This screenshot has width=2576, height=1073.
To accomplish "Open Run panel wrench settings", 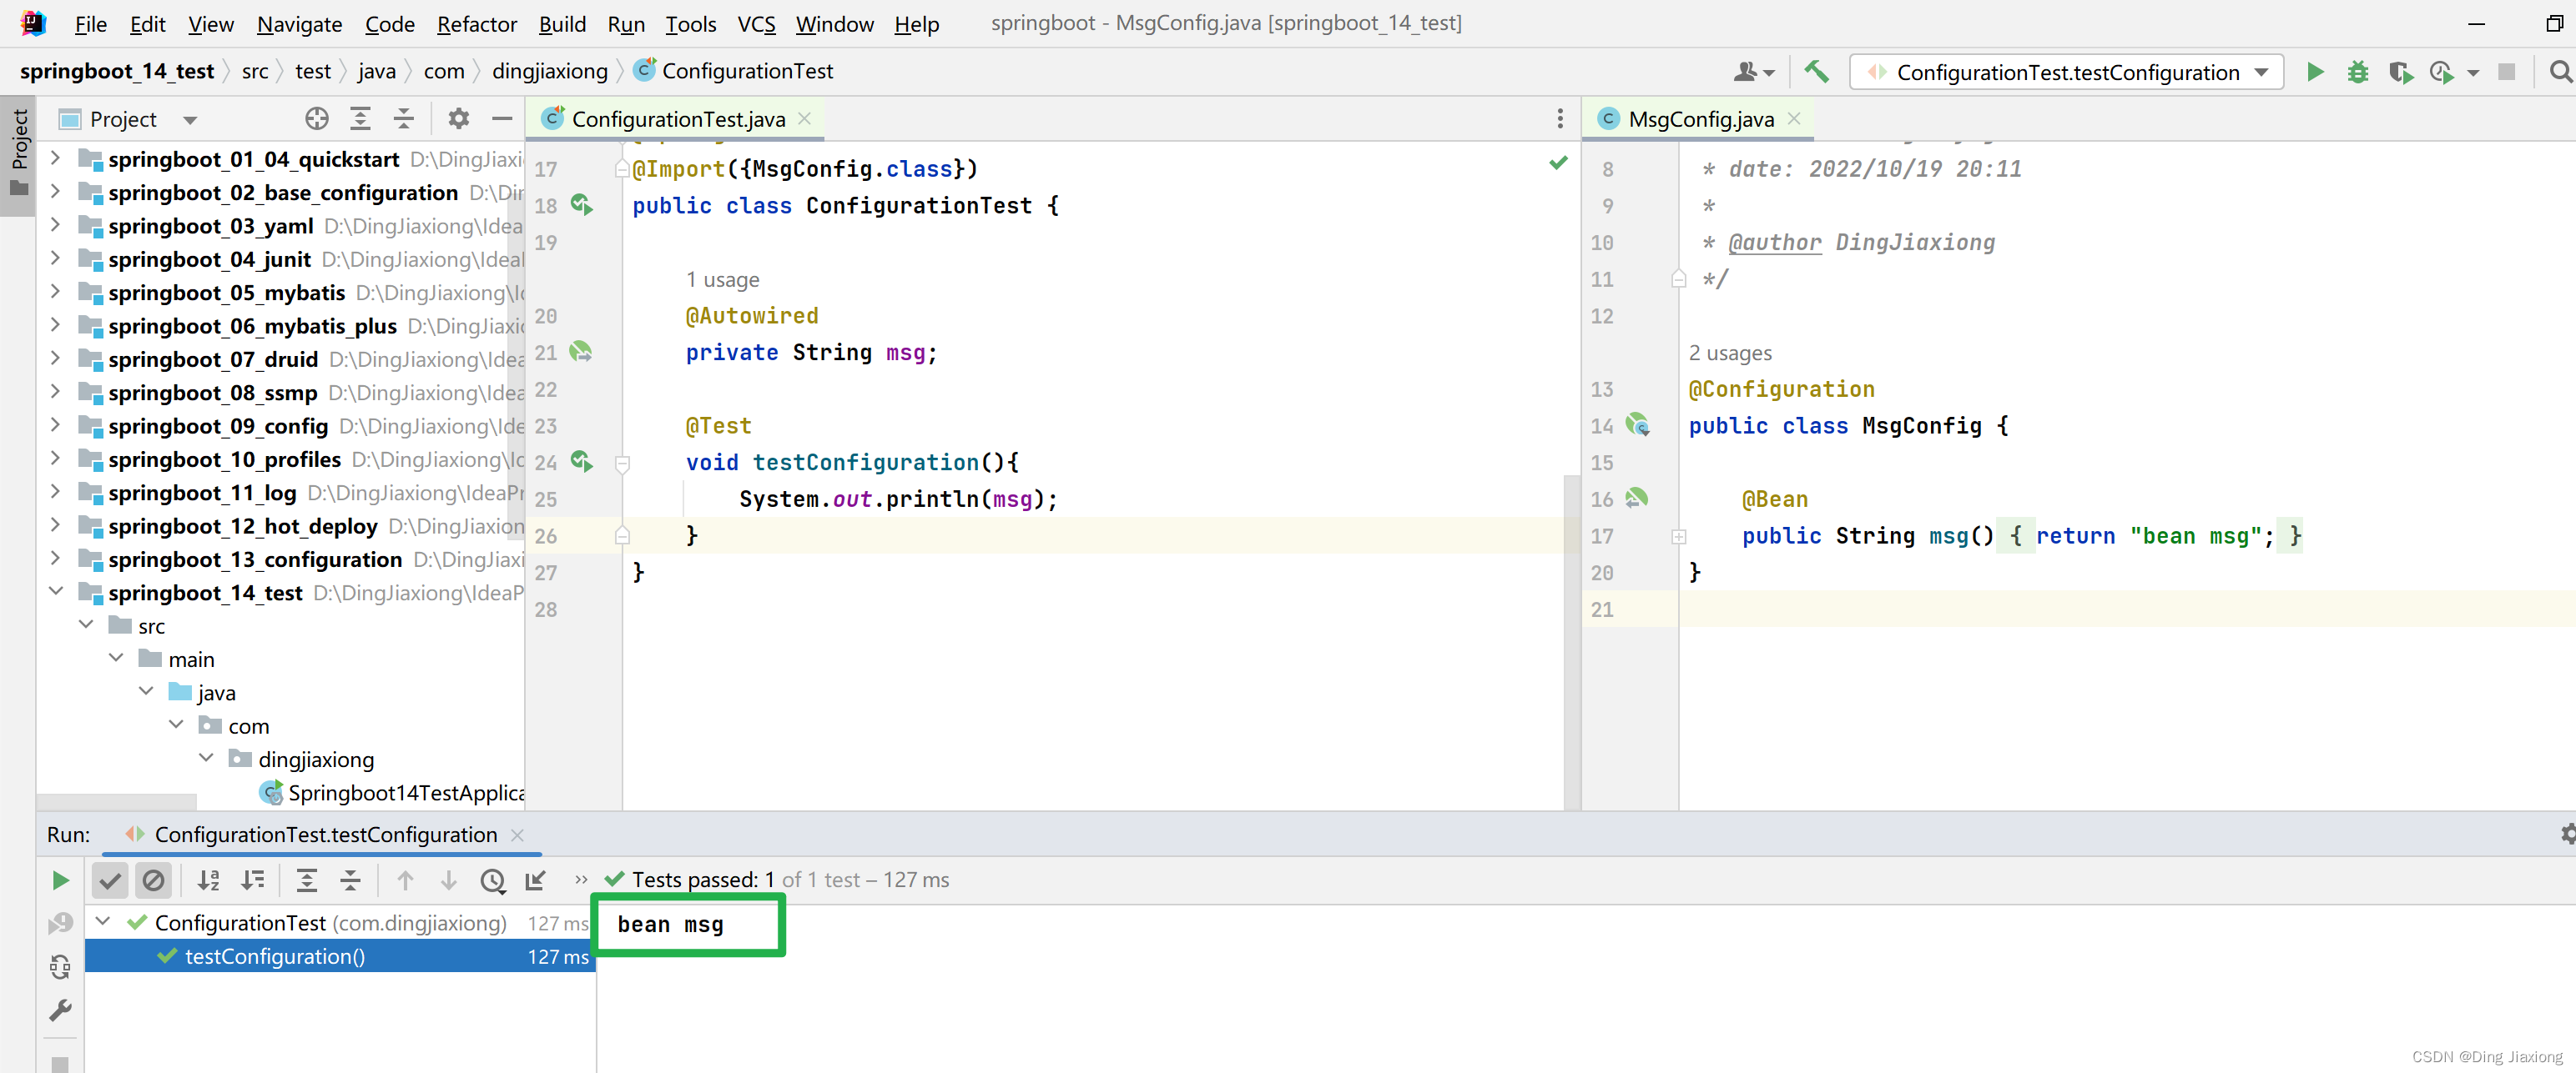I will [x=60, y=1011].
